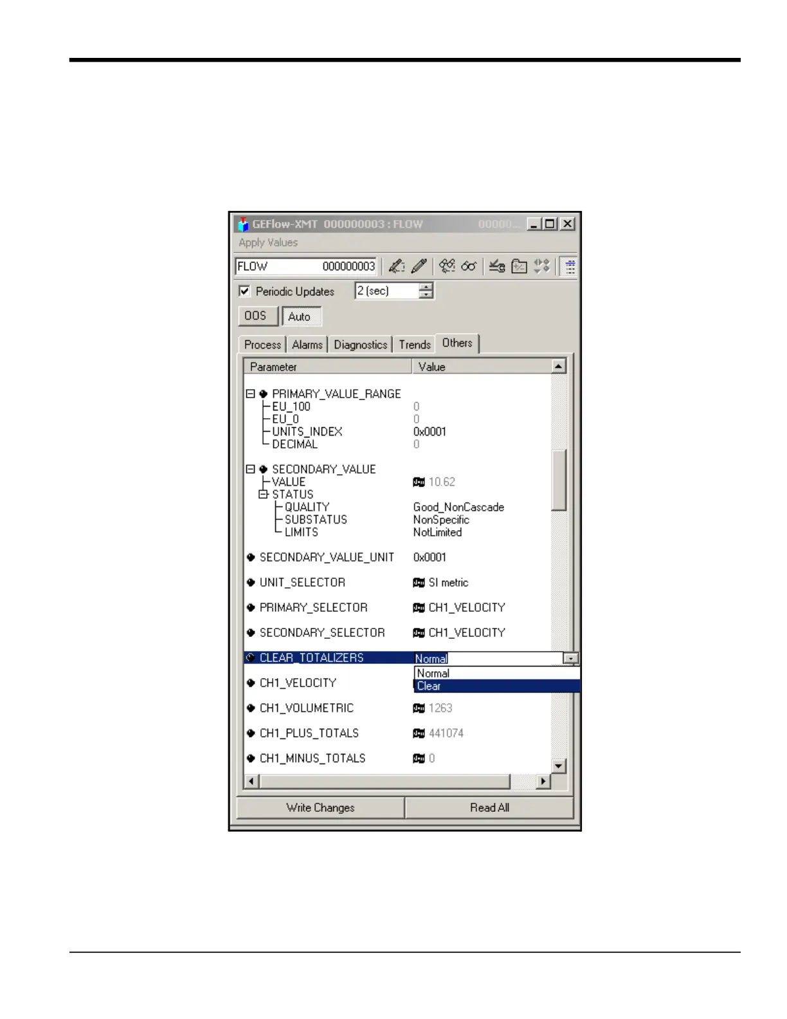Choose Clear in the totalizers dropdown
787x1019 pixels.
[497, 686]
